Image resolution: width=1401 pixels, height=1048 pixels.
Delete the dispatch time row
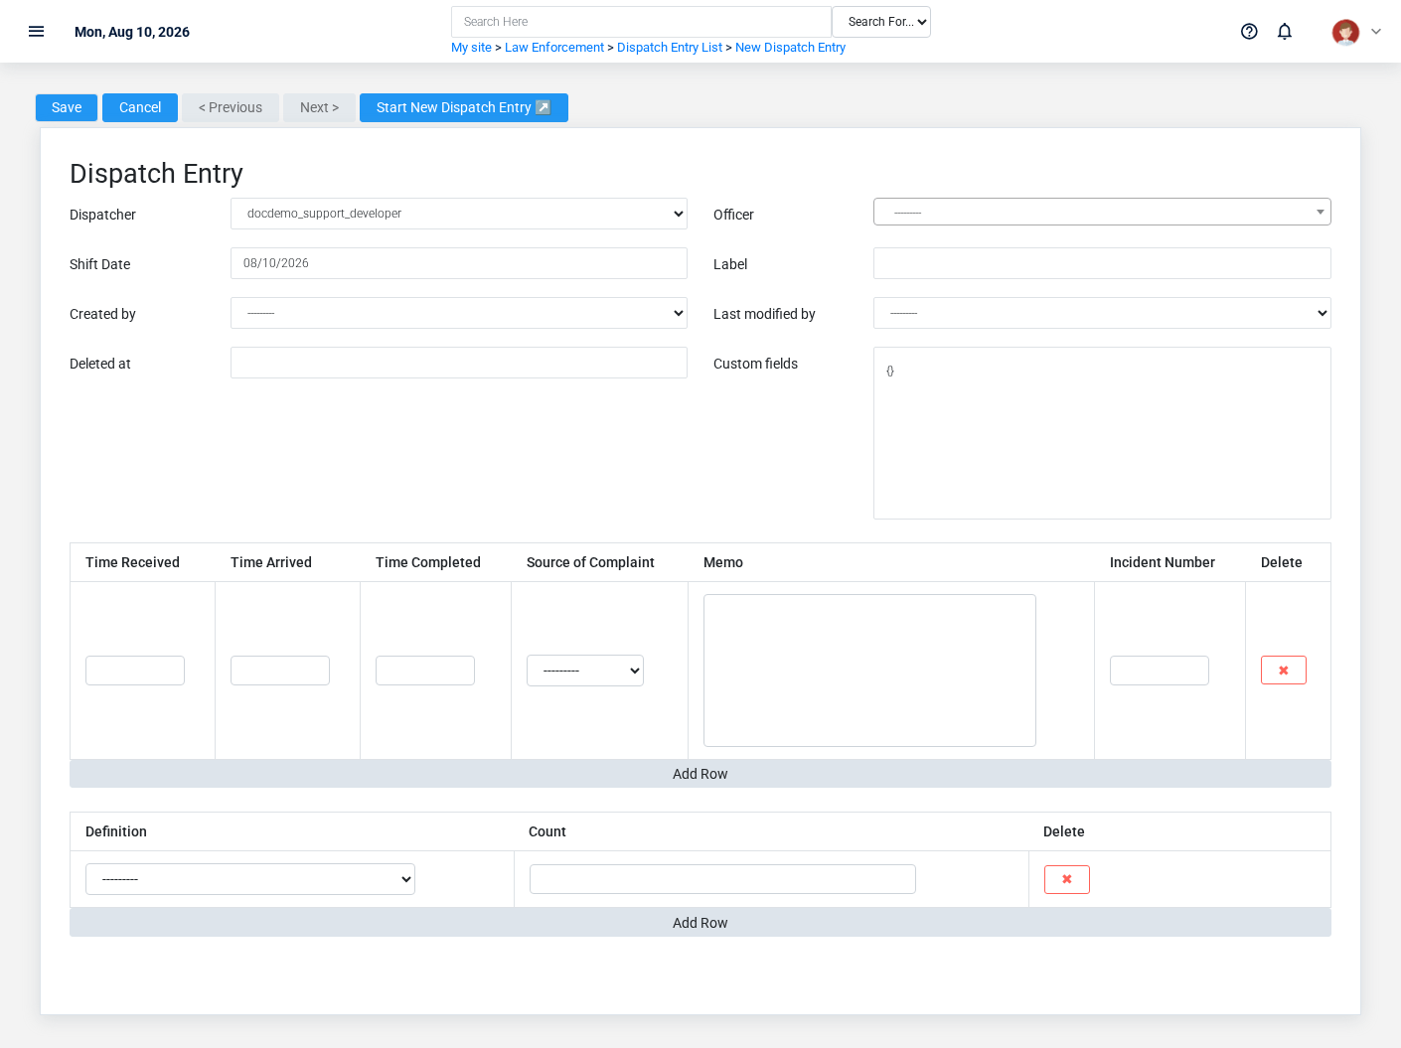pyautogui.click(x=1284, y=671)
